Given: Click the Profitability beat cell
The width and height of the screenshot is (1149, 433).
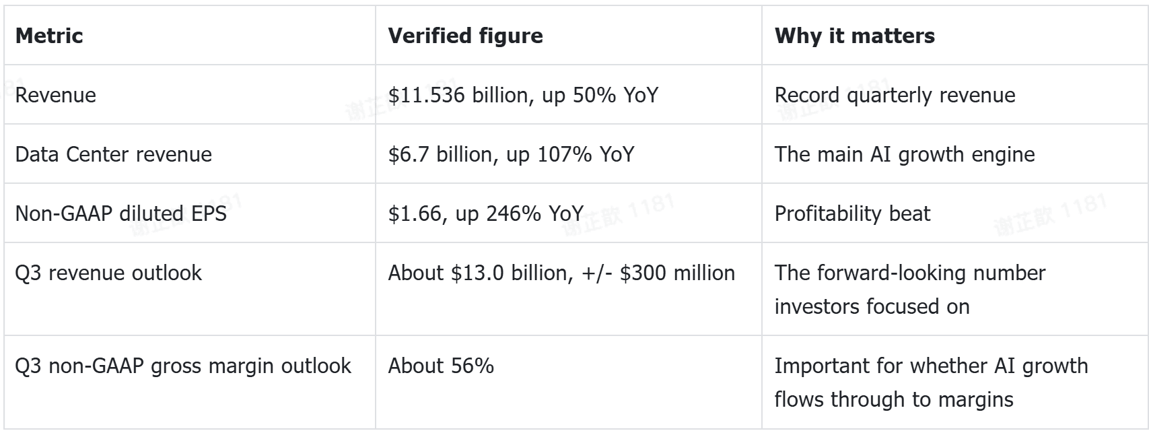Looking at the screenshot, I should tap(852, 213).
